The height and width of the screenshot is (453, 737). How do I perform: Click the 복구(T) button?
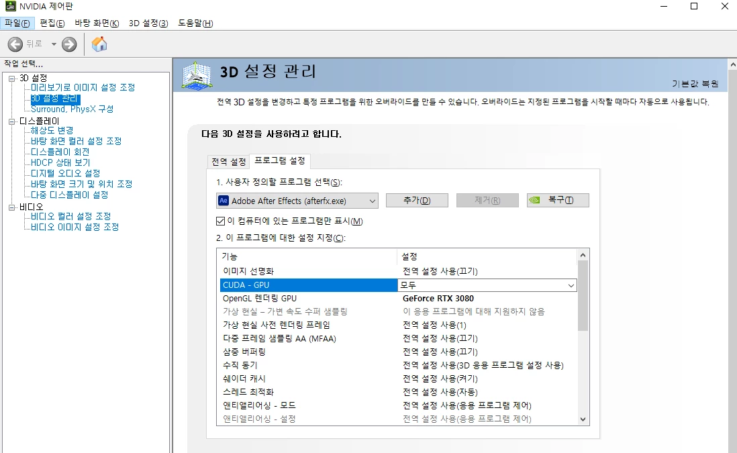tap(558, 200)
